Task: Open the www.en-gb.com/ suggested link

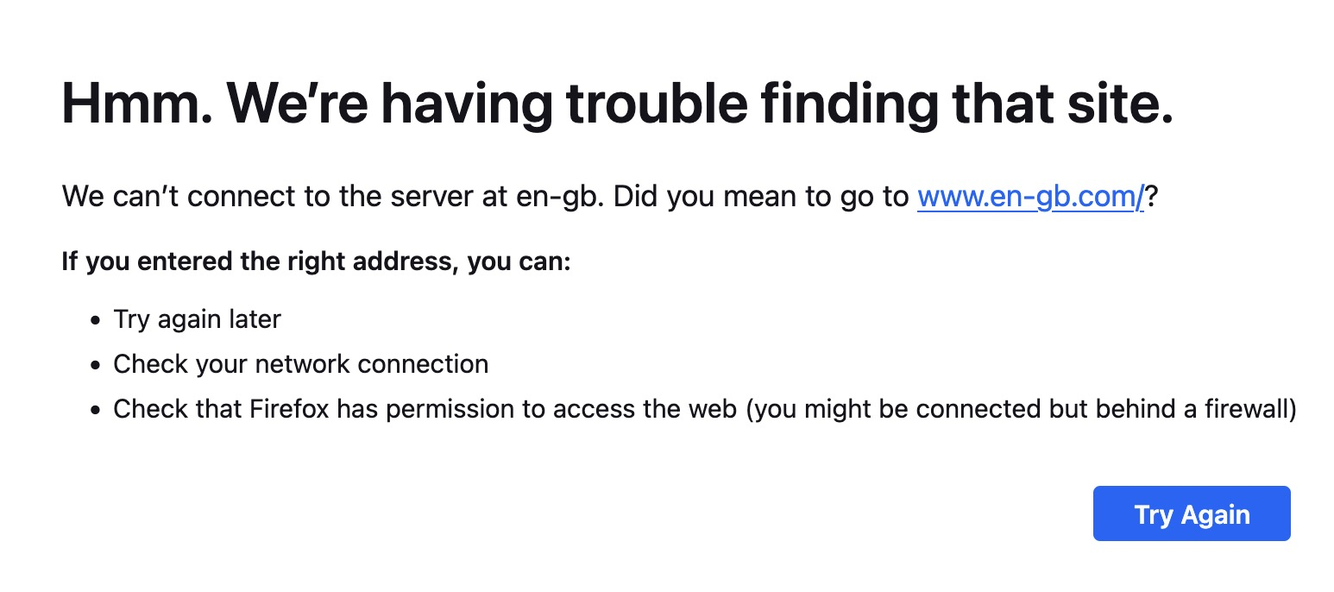Action: point(1030,198)
